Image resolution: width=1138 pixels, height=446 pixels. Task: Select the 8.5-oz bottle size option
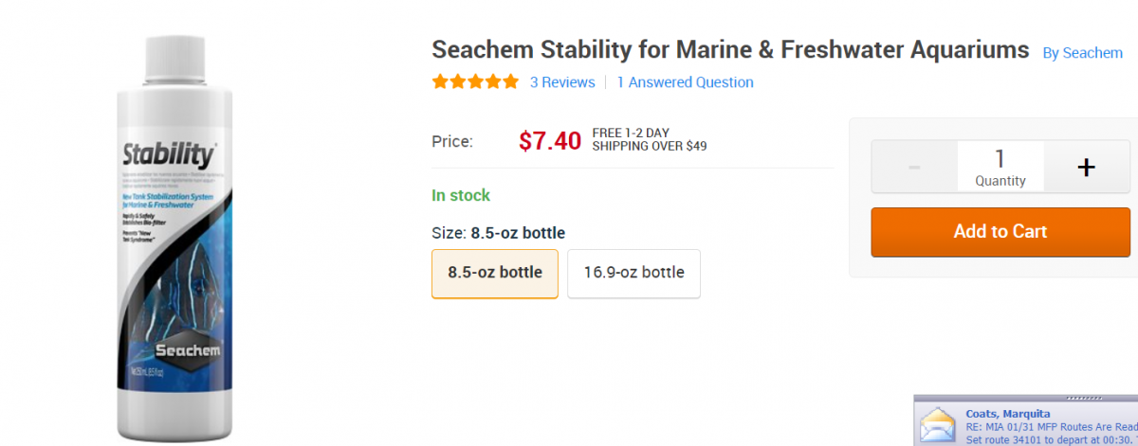coord(495,273)
